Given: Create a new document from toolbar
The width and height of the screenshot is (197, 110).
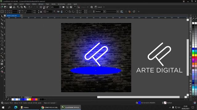Looking at the screenshot, I should click(x=2, y=7).
